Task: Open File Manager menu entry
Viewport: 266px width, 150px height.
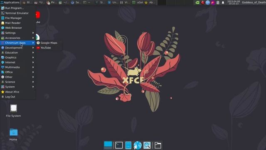Action: [18, 18]
